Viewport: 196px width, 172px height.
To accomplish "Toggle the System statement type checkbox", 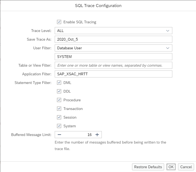I will click(x=59, y=126).
